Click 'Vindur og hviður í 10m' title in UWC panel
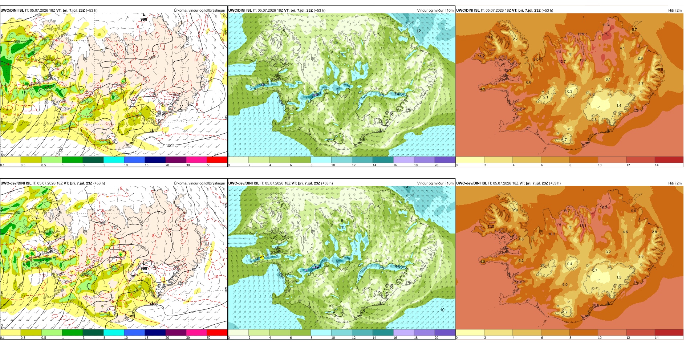 pyautogui.click(x=435, y=10)
